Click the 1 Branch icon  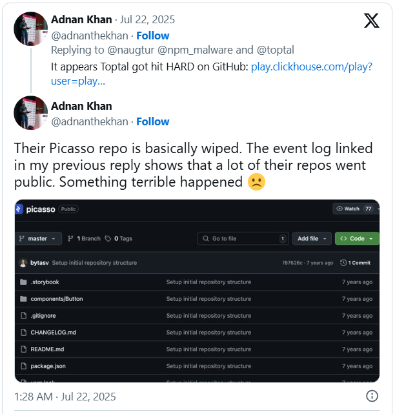70,238
